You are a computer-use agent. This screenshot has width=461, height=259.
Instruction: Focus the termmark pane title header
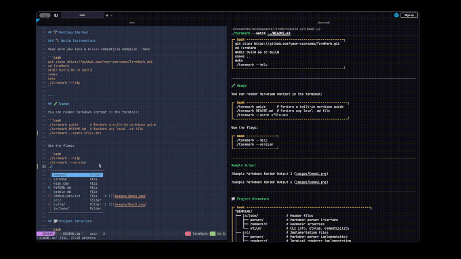323,22
